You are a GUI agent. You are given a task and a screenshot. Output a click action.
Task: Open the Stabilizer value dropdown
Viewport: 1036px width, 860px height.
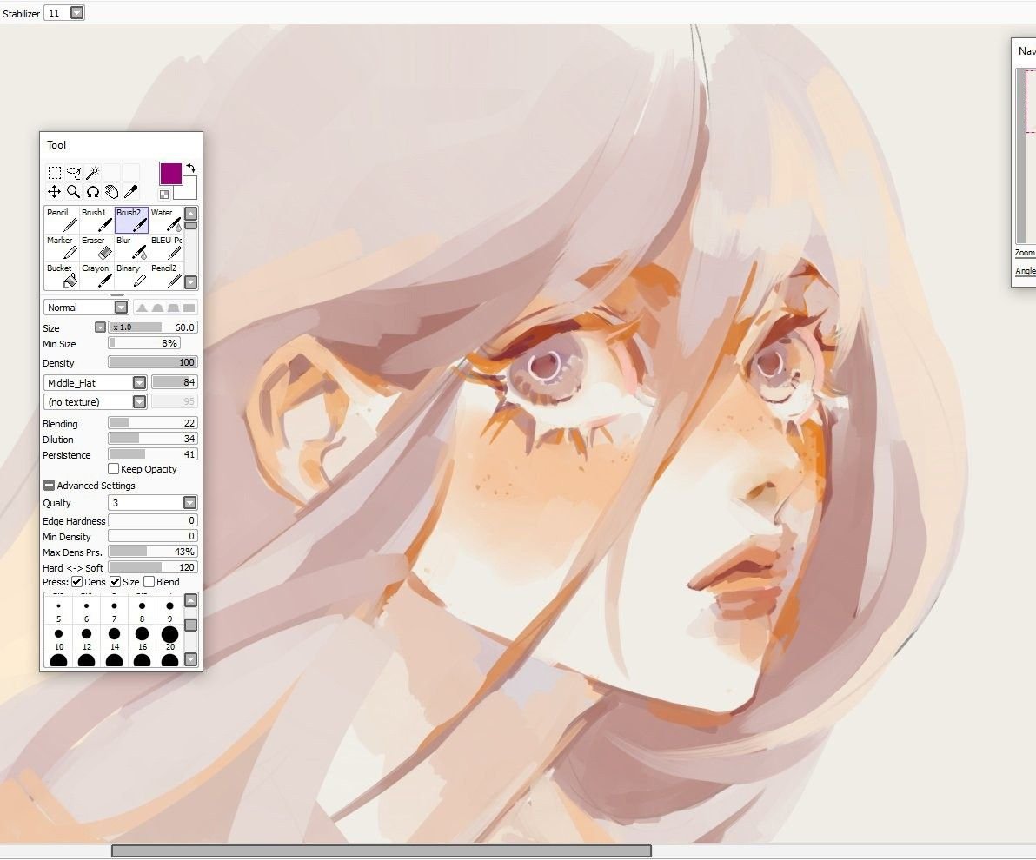coord(76,13)
